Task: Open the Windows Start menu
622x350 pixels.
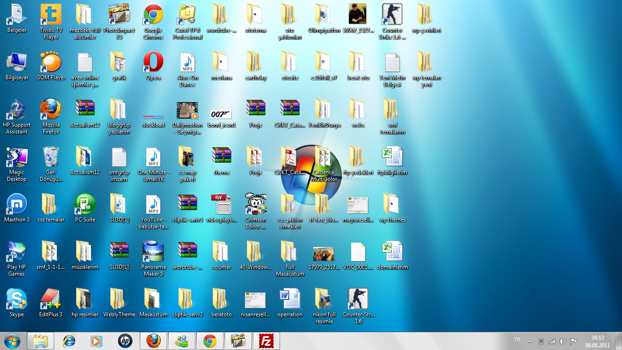Action: click(x=12, y=341)
